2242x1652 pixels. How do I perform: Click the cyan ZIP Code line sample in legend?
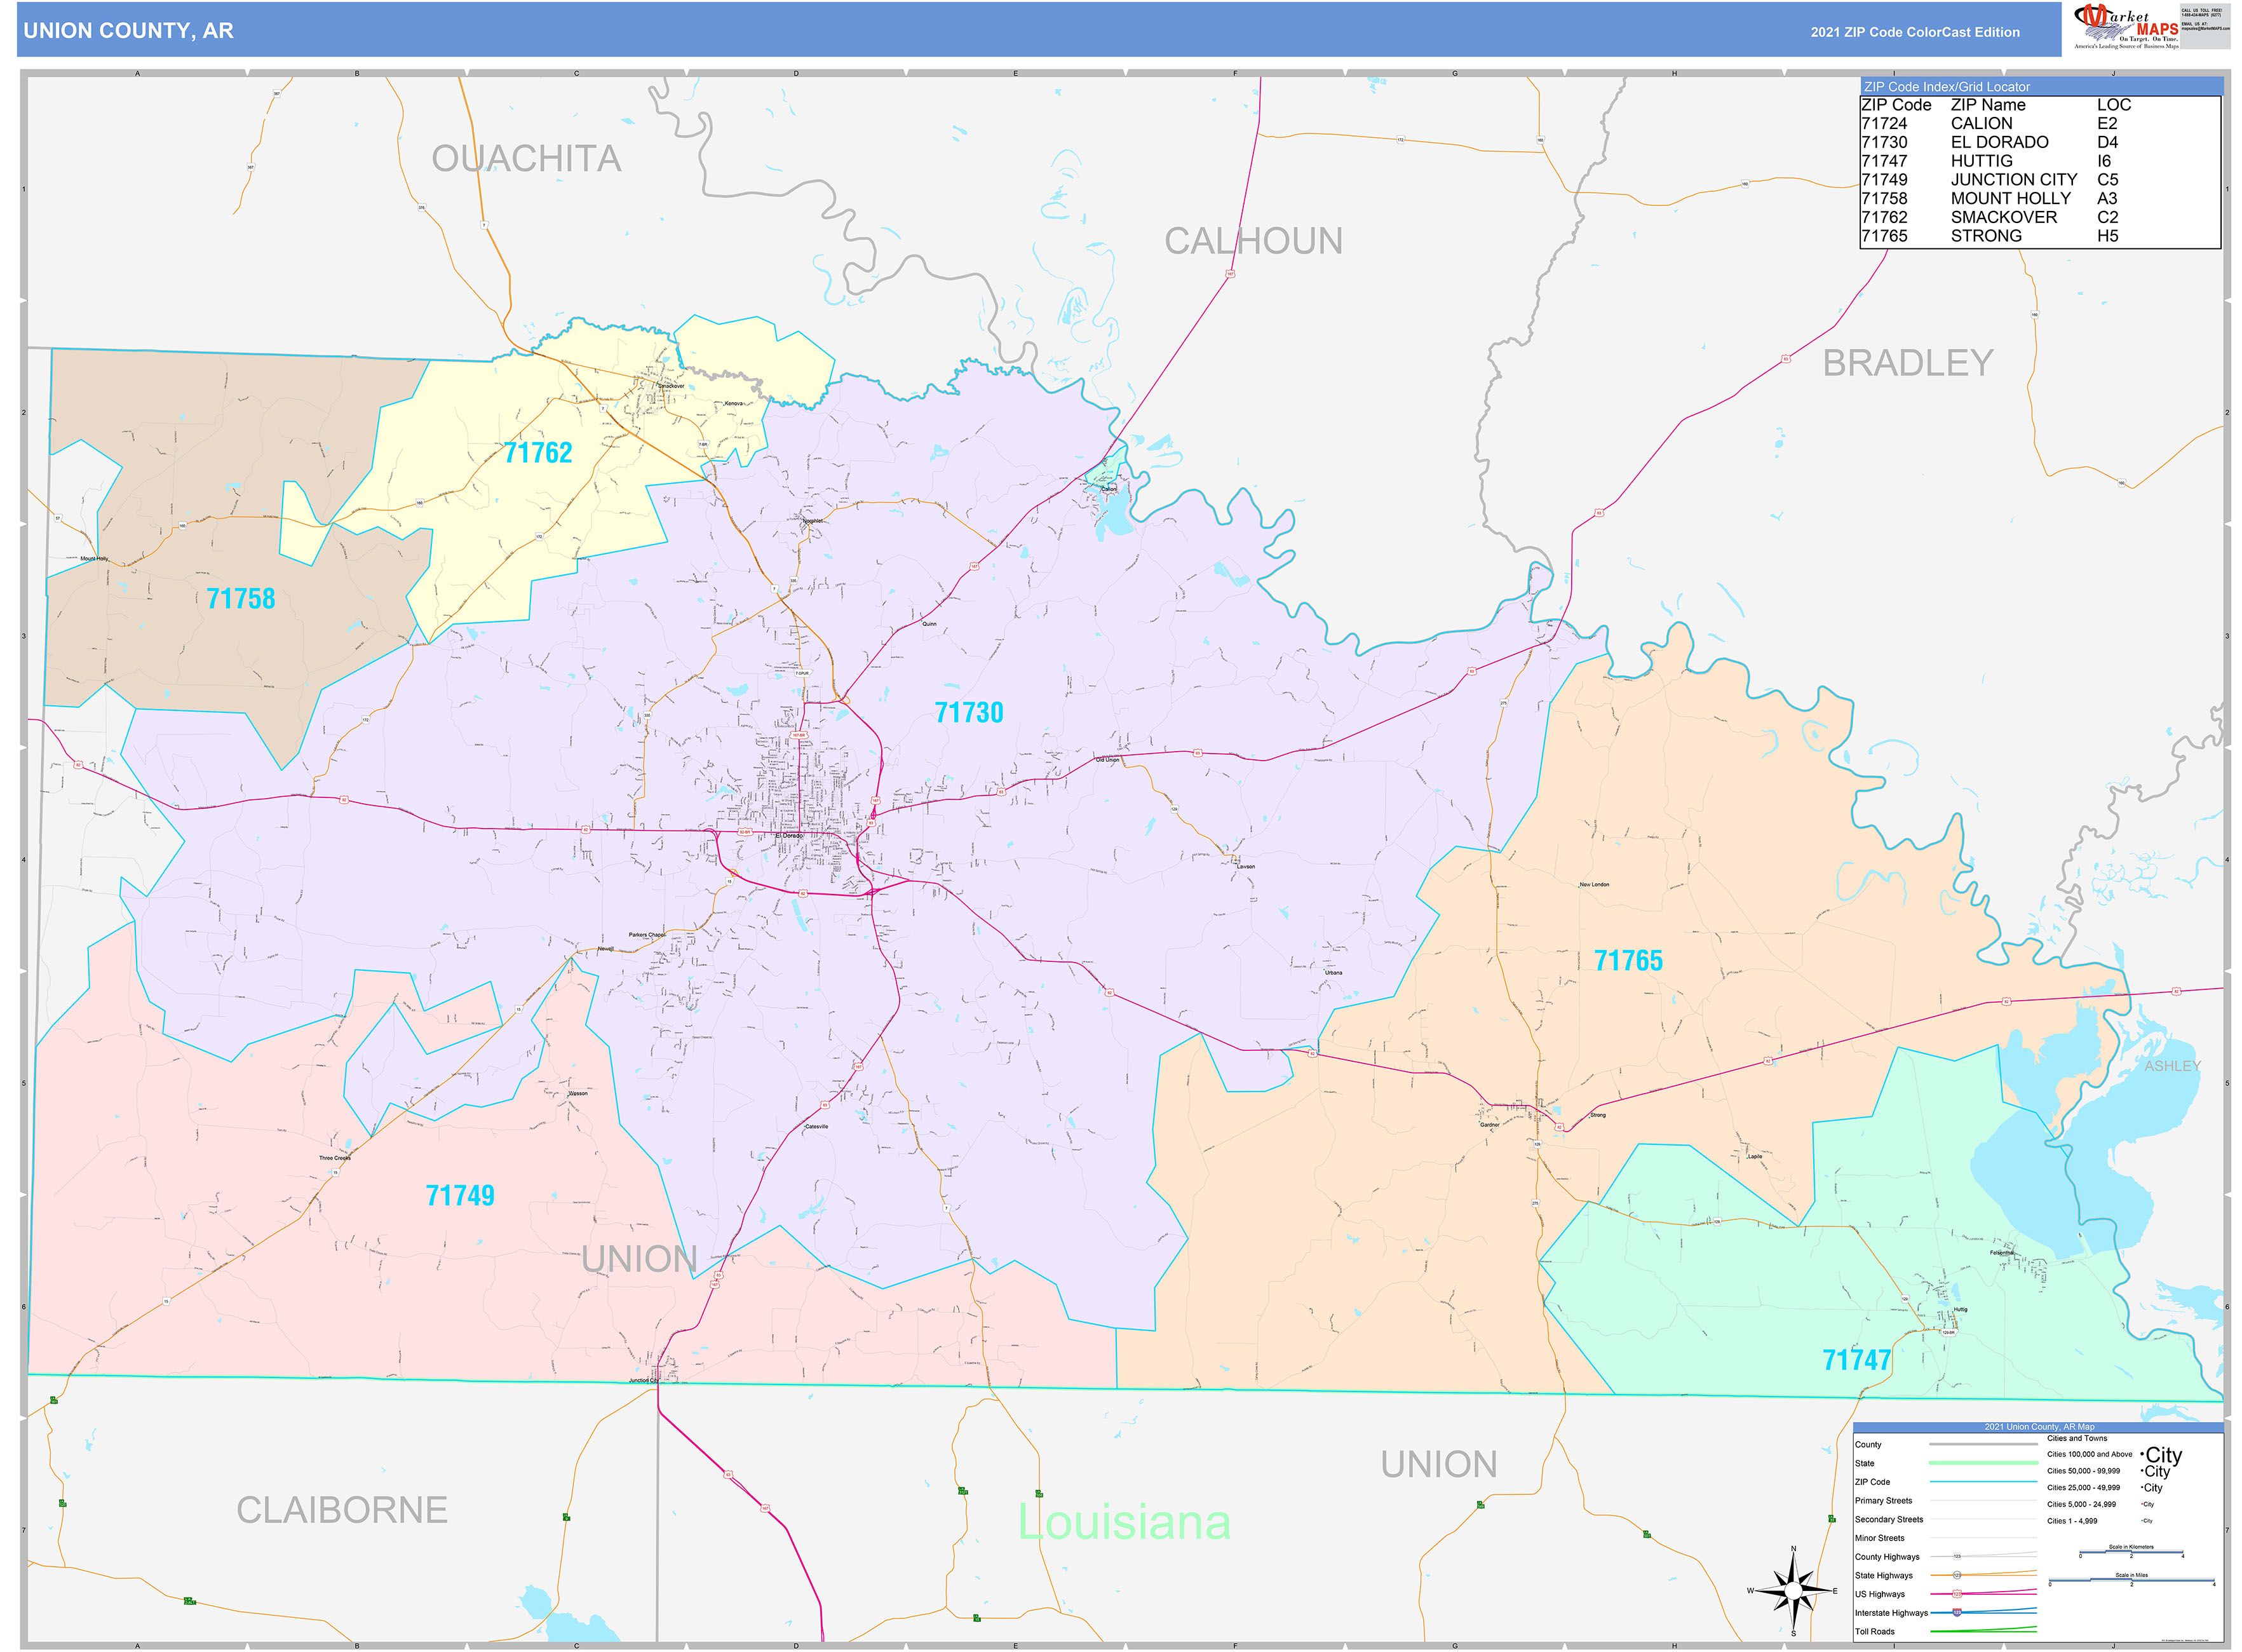[1983, 1481]
